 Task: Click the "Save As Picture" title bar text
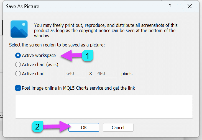click(x=22, y=6)
